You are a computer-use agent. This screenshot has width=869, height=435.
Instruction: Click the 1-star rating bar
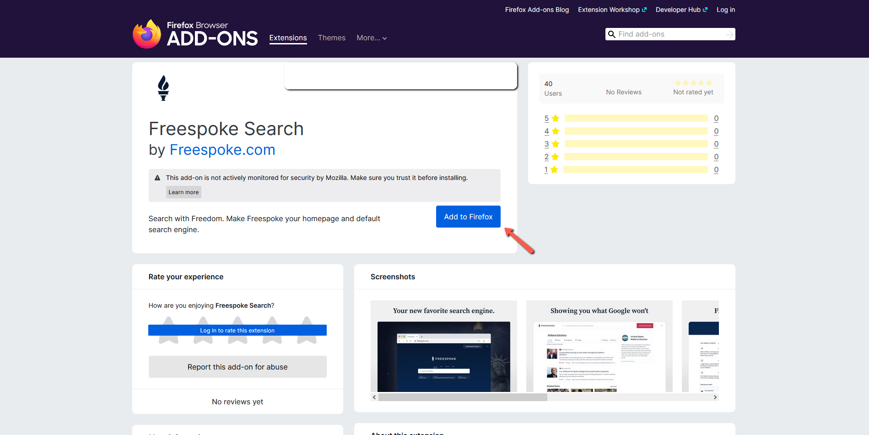[636, 169]
